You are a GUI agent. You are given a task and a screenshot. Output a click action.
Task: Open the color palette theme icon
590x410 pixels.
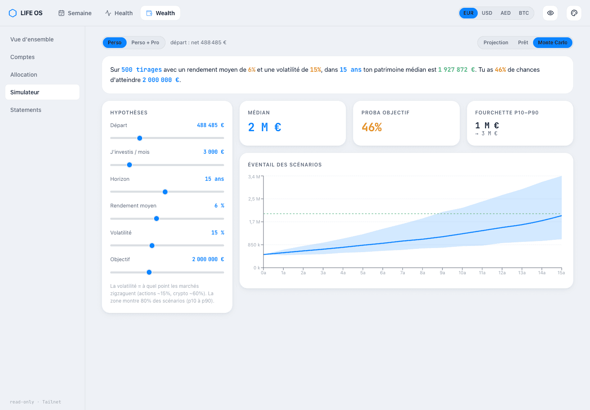(574, 13)
